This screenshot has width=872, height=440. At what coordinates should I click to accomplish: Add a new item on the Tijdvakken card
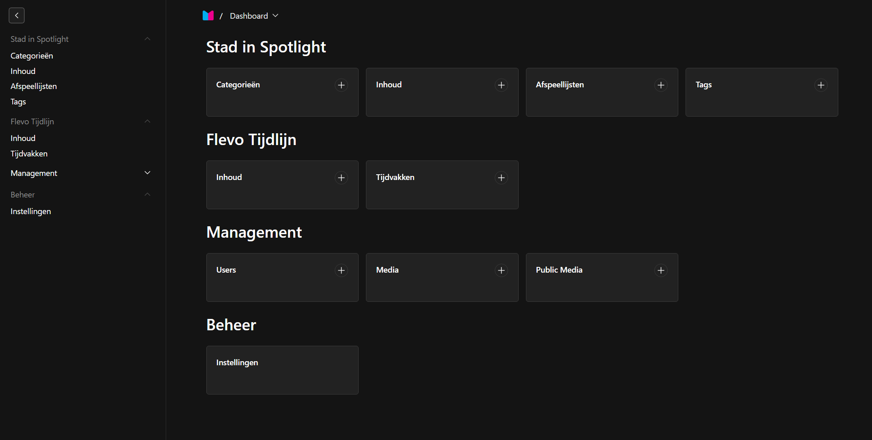pyautogui.click(x=501, y=178)
